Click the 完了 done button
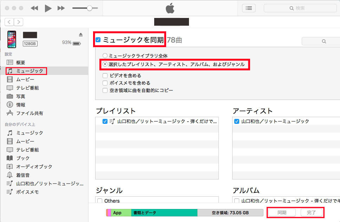The height and width of the screenshot is (222, 340). pos(312,213)
